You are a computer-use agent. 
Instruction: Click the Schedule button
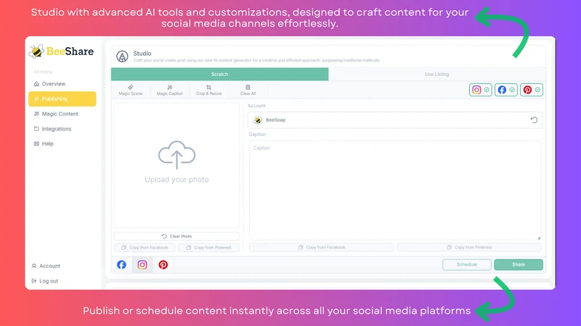[467, 264]
